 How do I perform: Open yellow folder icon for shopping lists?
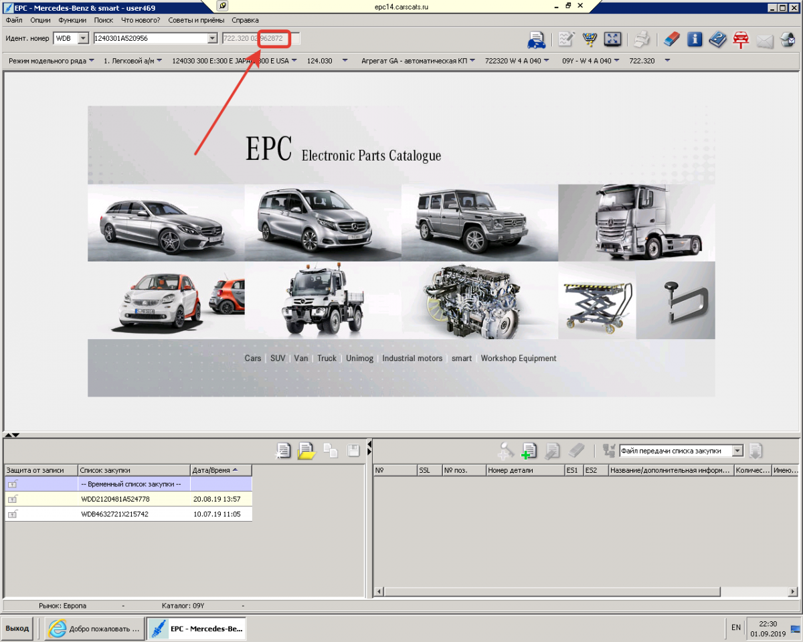tap(306, 451)
